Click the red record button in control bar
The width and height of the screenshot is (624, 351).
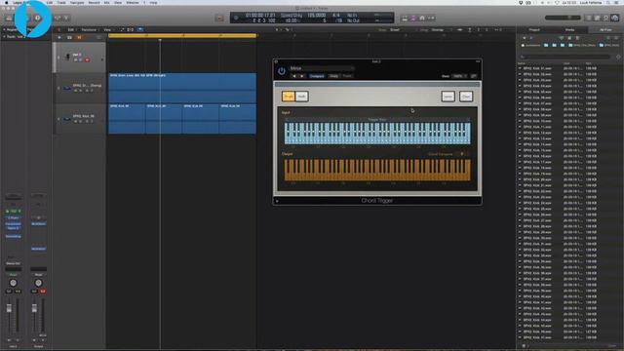(x=219, y=18)
